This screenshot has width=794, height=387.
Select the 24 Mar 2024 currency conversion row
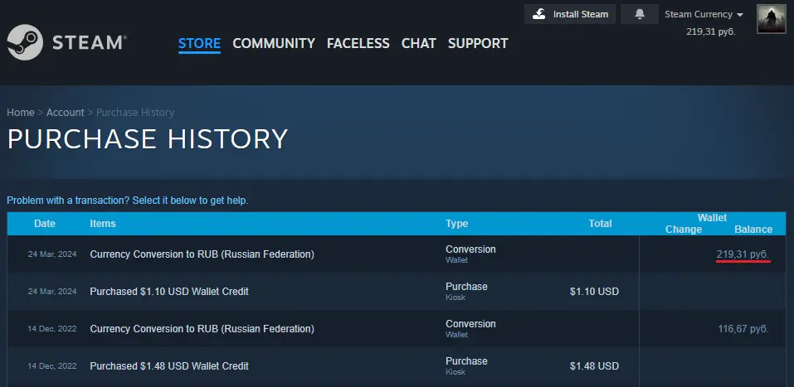pos(202,254)
